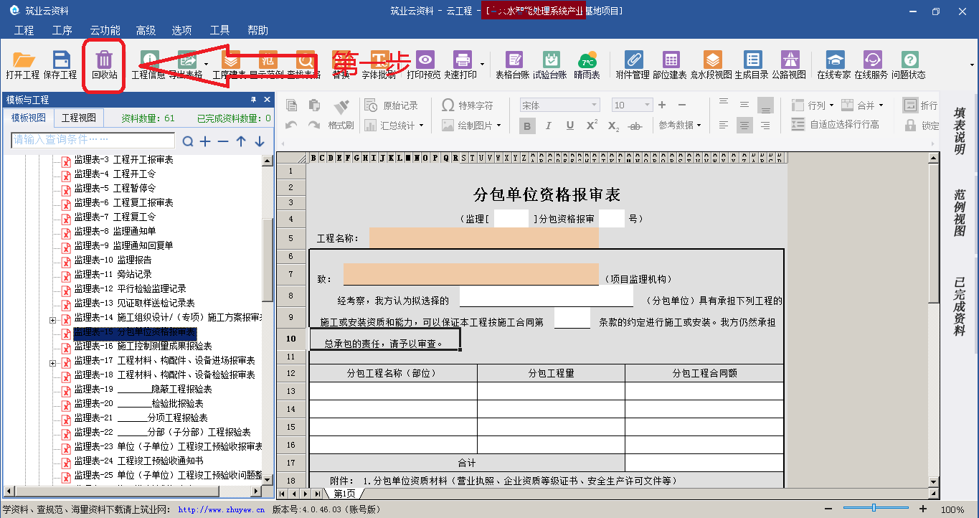
Task: Toggle superscript X² formatting
Action: pos(592,126)
